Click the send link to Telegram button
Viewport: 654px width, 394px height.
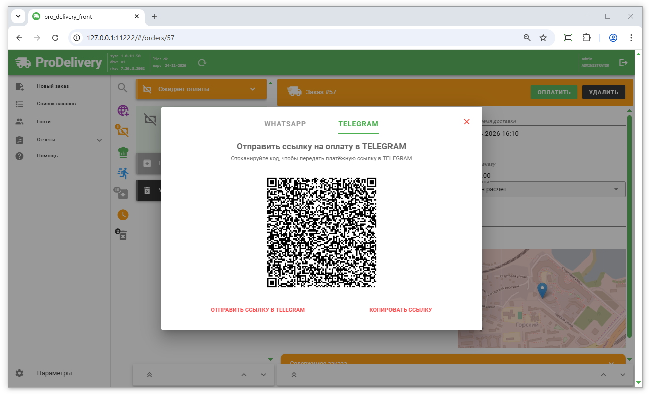click(257, 310)
